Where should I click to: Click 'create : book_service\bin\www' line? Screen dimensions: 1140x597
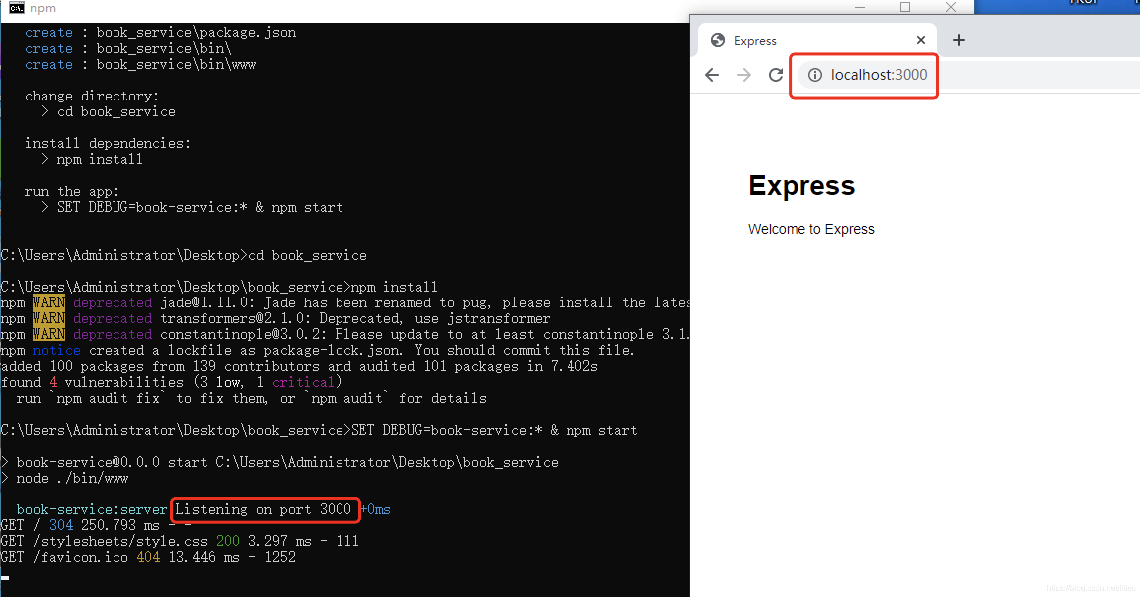click(x=140, y=64)
